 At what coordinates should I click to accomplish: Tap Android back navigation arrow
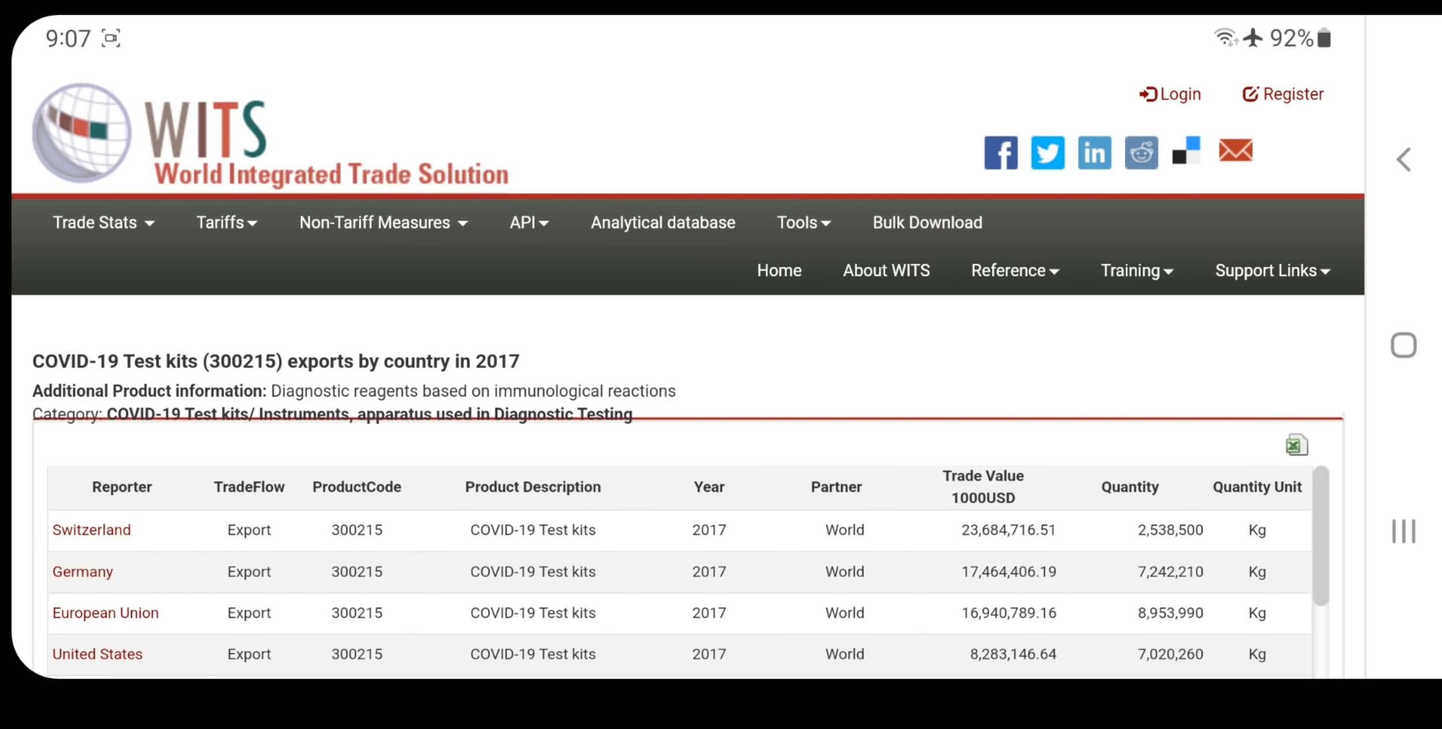[1403, 160]
